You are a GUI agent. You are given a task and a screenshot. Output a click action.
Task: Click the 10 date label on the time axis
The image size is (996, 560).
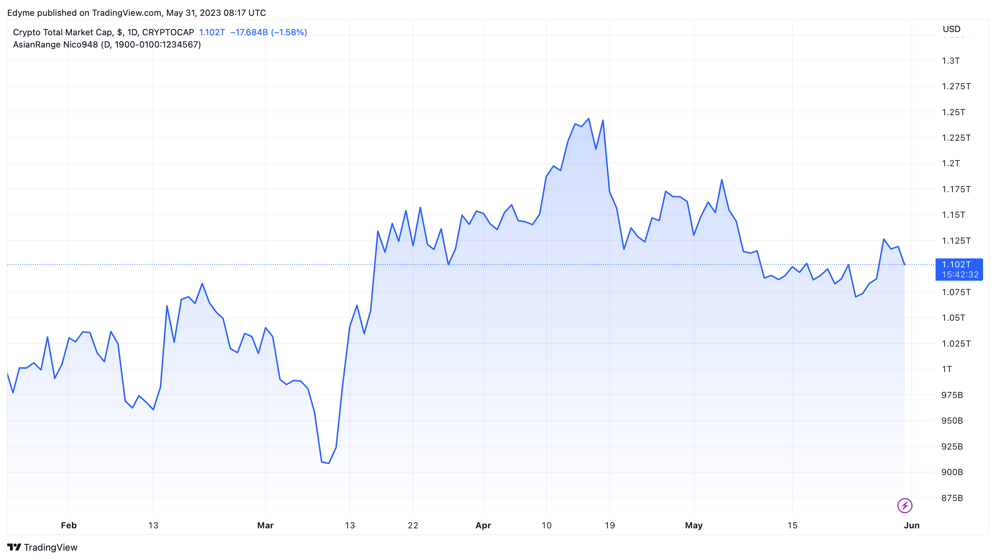pyautogui.click(x=546, y=525)
